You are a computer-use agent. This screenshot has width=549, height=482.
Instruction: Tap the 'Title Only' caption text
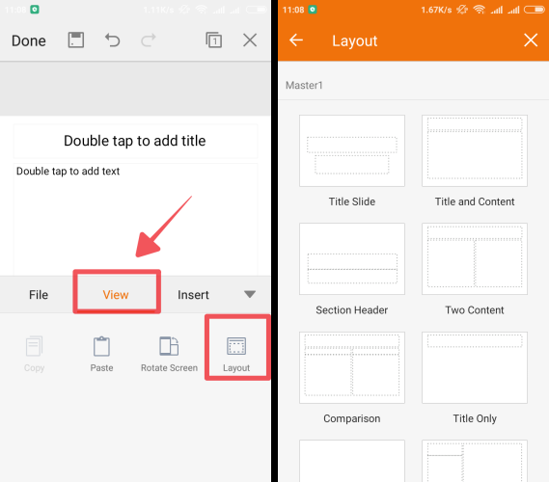point(475,418)
